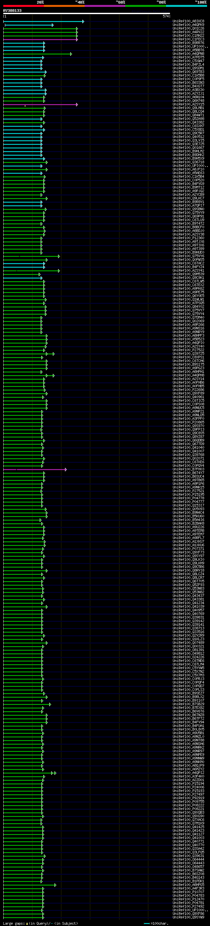The width and height of the screenshot is (210, 926).
Task: Select hit label UniRef100_Q69TB3
Action: [x=188, y=72]
